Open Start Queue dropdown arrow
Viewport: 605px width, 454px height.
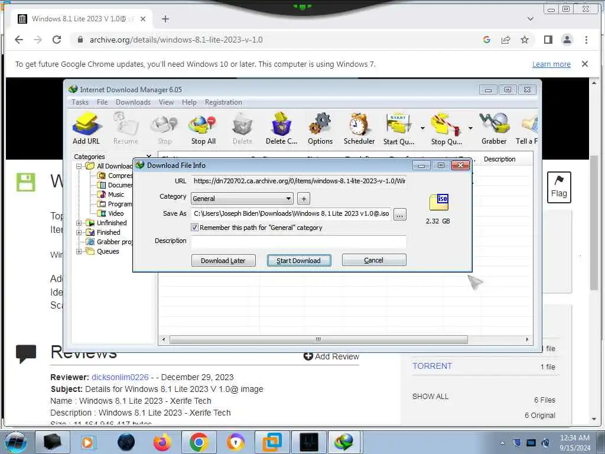[422, 128]
